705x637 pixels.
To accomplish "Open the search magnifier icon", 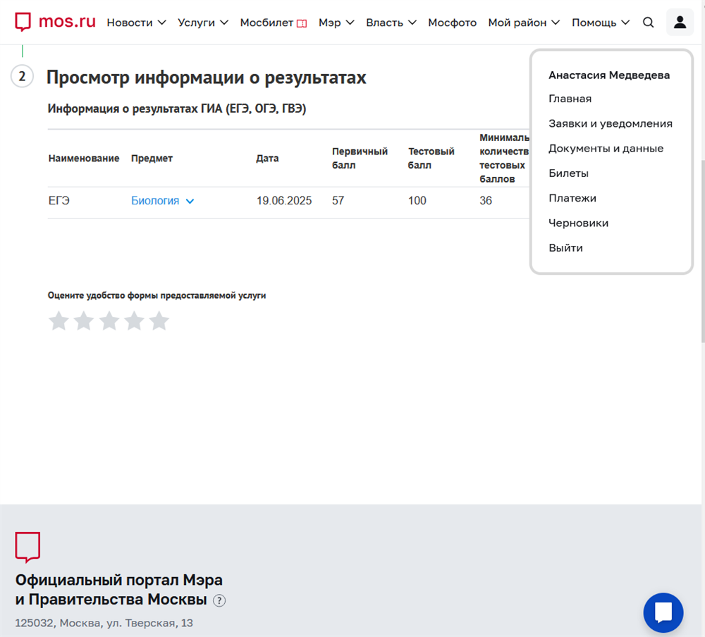I will click(648, 23).
